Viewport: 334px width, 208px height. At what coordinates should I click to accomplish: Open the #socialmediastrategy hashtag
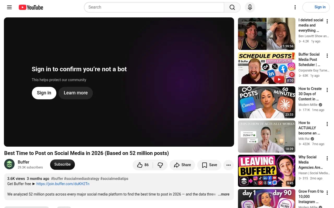82,179
